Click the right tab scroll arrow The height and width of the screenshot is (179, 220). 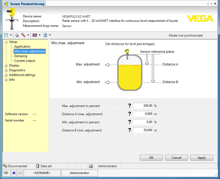(x=212, y=4)
